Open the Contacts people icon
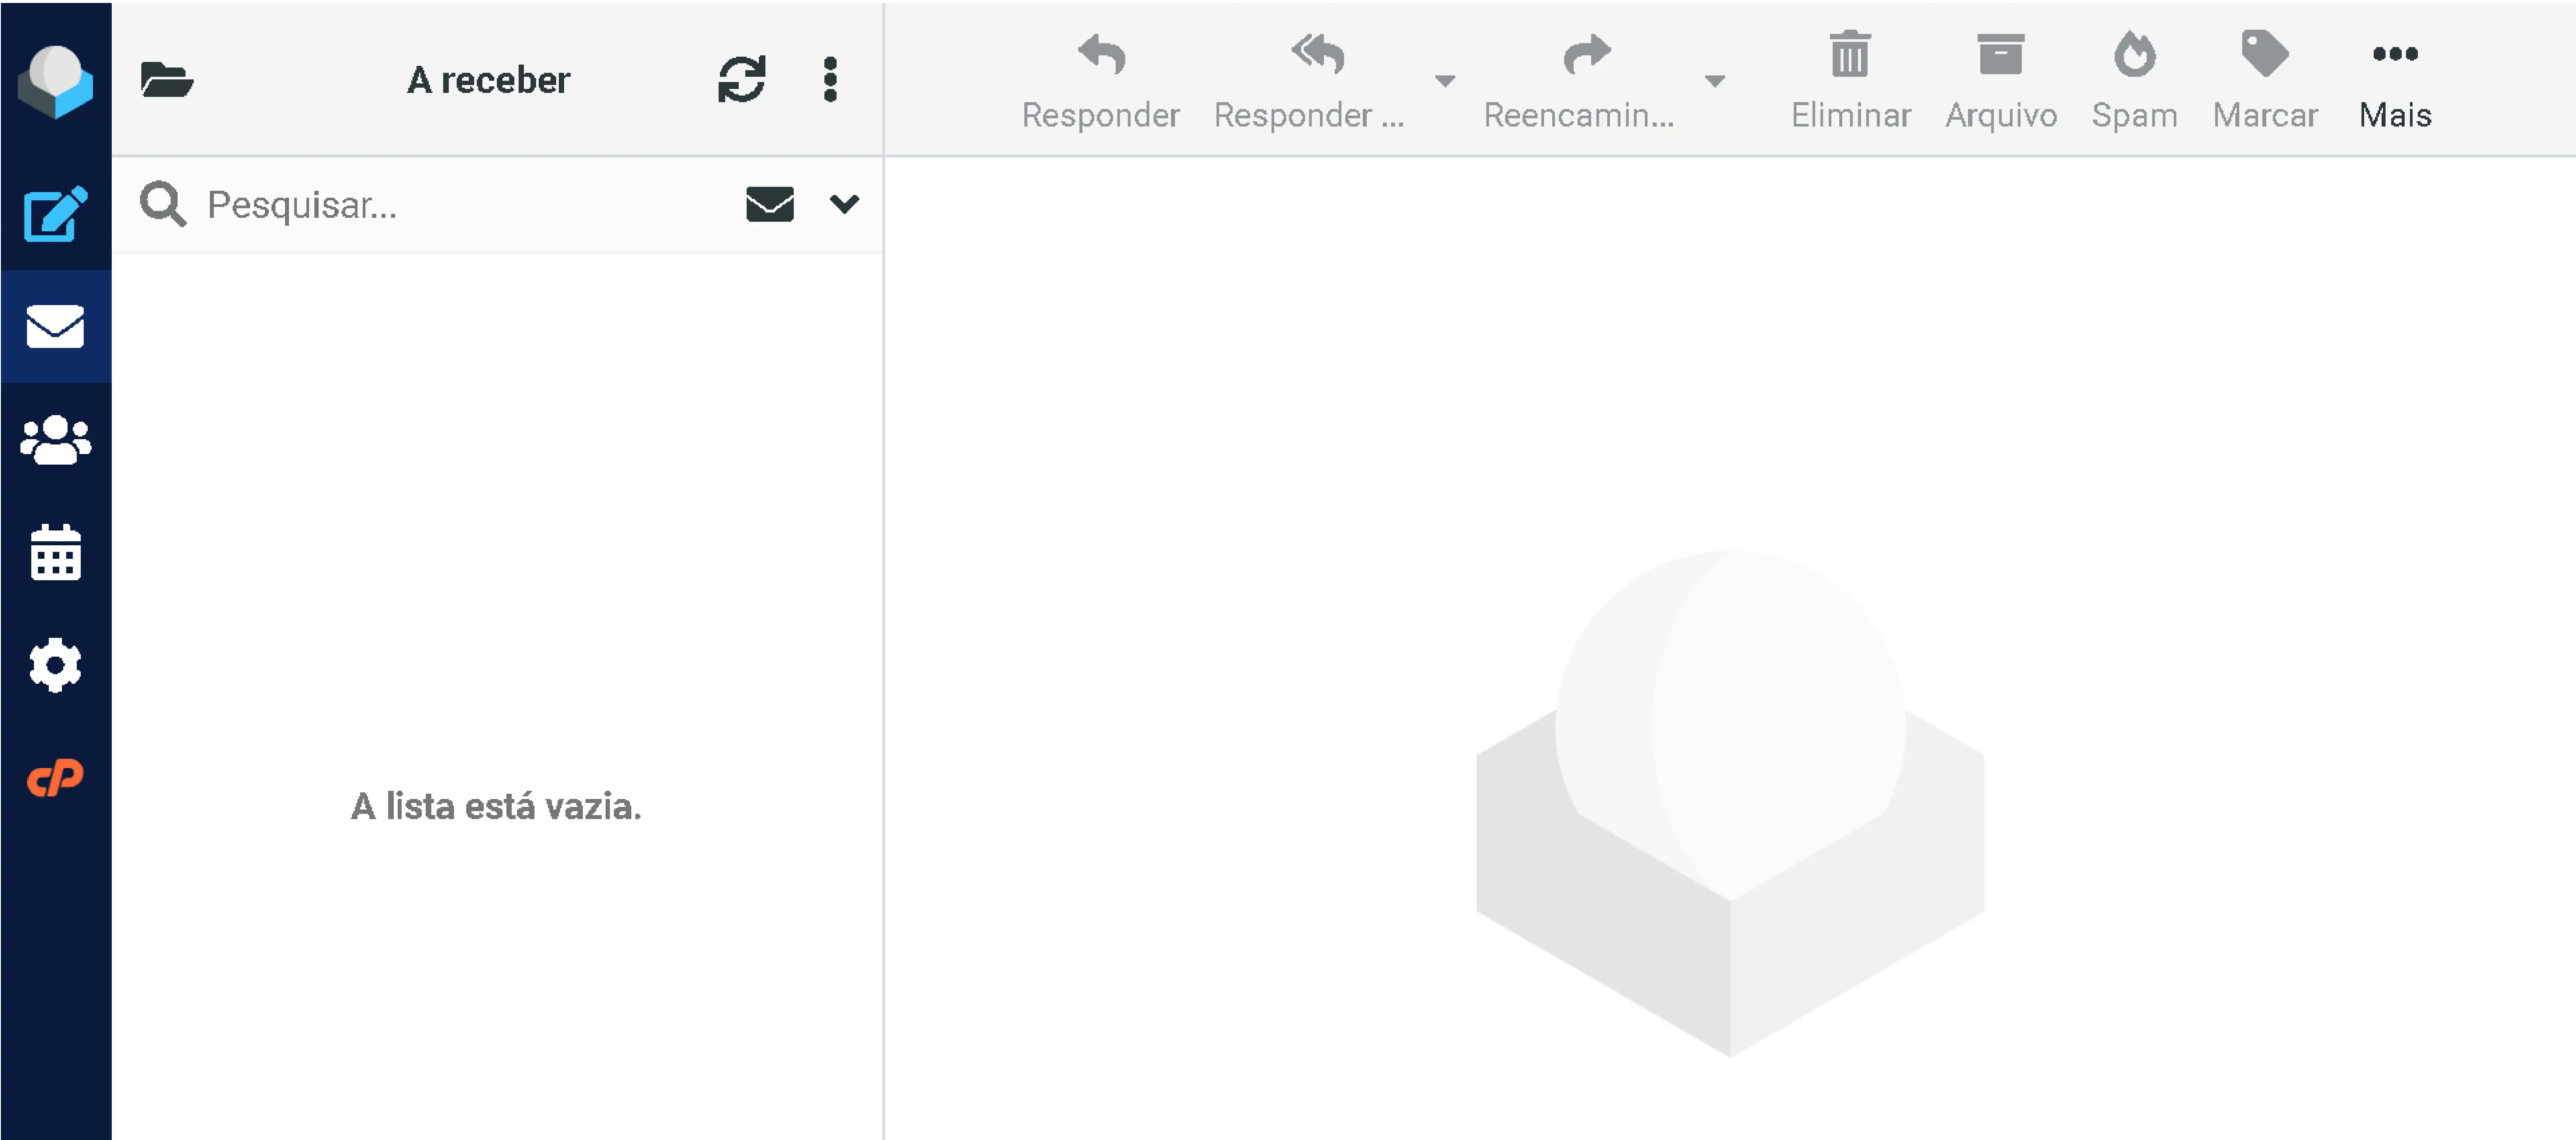Screen dimensions: 2576x1140 (55, 440)
